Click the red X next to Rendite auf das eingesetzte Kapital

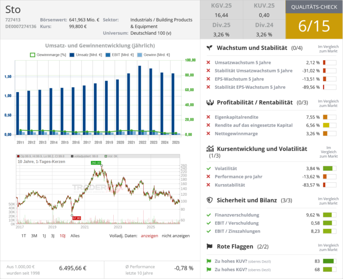tap(208, 125)
